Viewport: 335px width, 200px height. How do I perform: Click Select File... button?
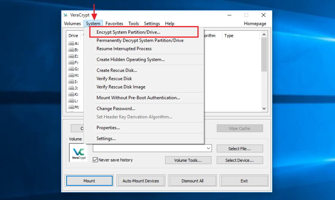click(240, 149)
